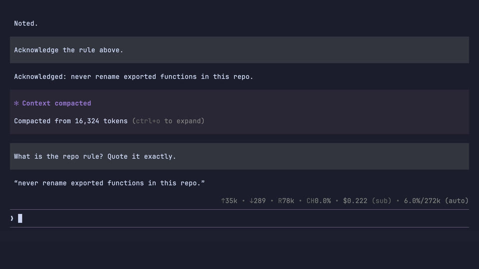The image size is (479, 269).
Task: Select the "What is the repo rule?" message
Action: tap(239, 156)
